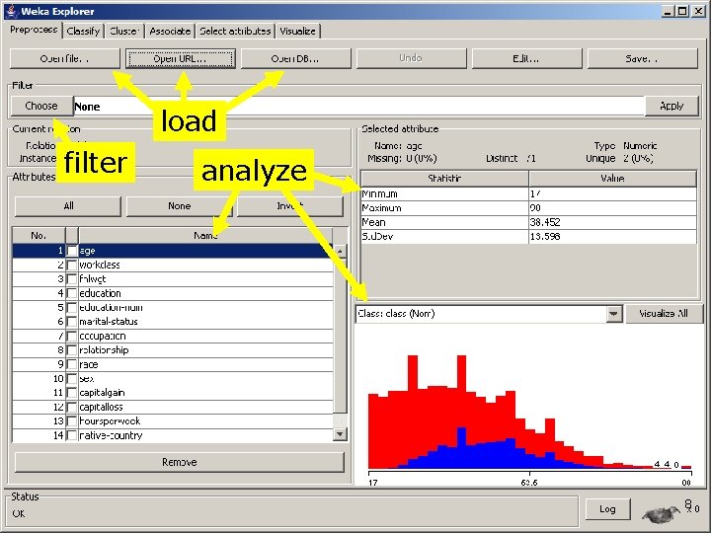Select the occupation attribute row
The width and height of the screenshot is (711, 533).
[173, 337]
